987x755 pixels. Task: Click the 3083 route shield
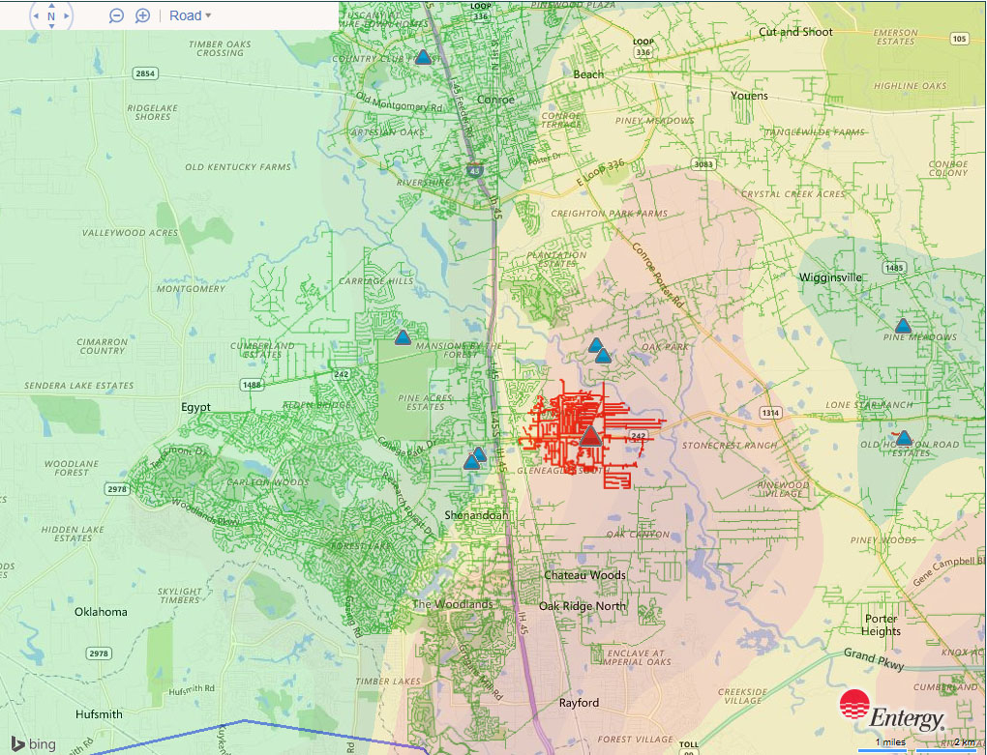(x=704, y=165)
